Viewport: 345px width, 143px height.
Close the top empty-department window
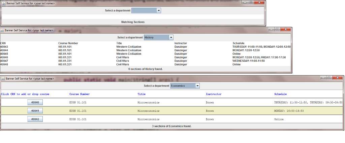click(259, 2)
